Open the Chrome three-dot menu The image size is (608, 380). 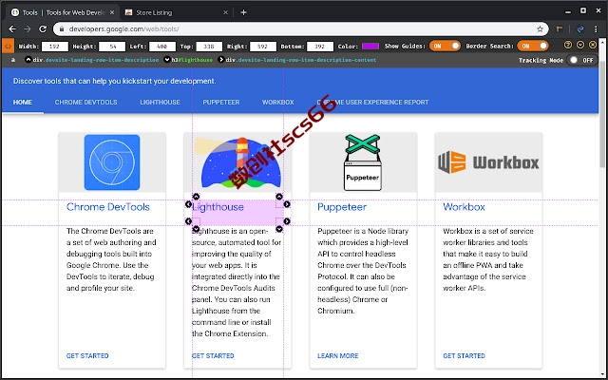pos(596,29)
